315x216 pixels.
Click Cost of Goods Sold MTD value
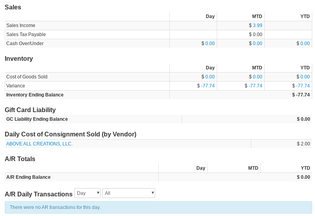257,77
